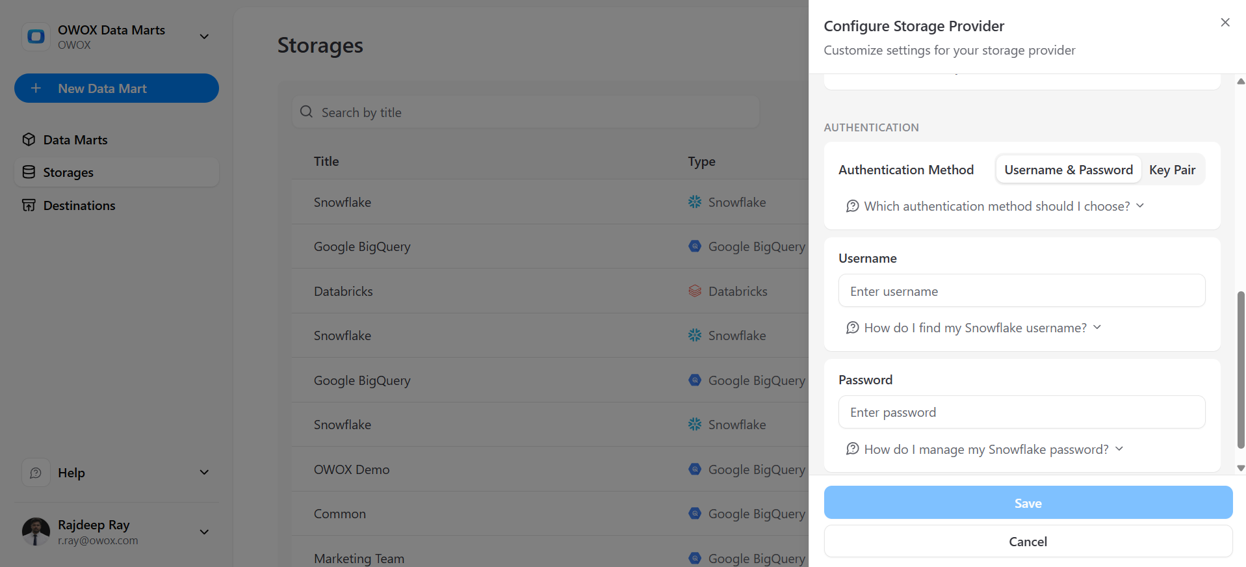Viewport: 1246px width, 567px height.
Task: Click the Destinations icon in sidebar
Action: tap(29, 205)
